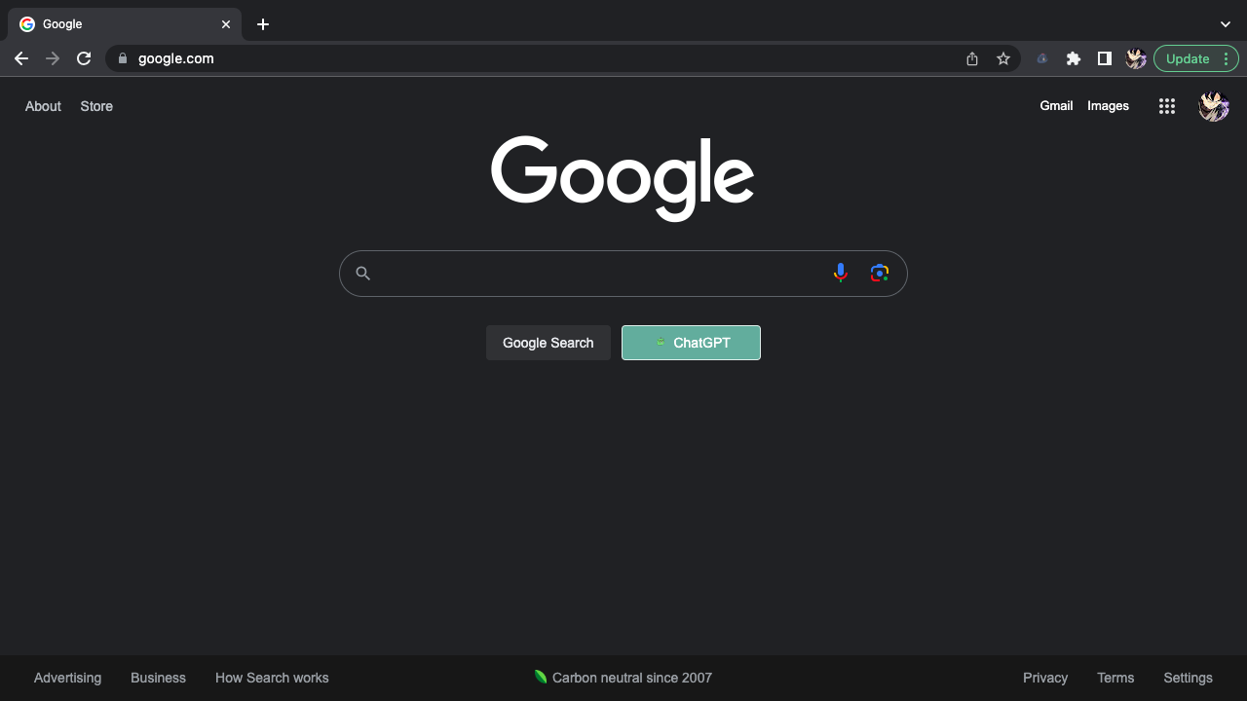Open the extension icon left of the puzzle piece
The width and height of the screenshot is (1247, 701).
click(1042, 58)
